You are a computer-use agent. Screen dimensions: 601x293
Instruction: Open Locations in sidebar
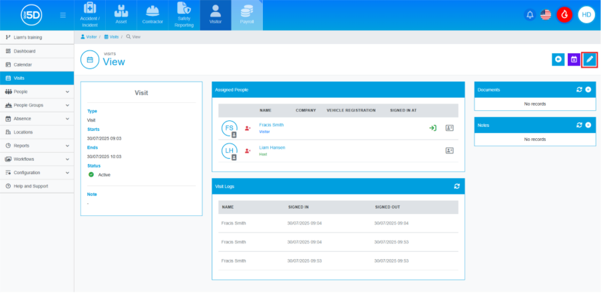[37, 132]
